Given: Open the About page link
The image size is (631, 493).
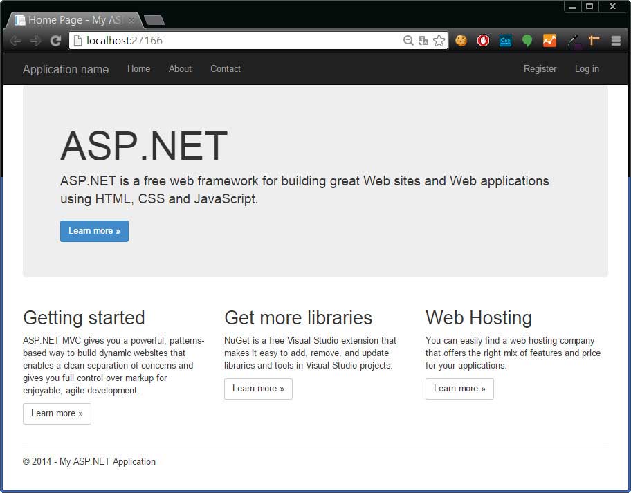Looking at the screenshot, I should pyautogui.click(x=180, y=68).
